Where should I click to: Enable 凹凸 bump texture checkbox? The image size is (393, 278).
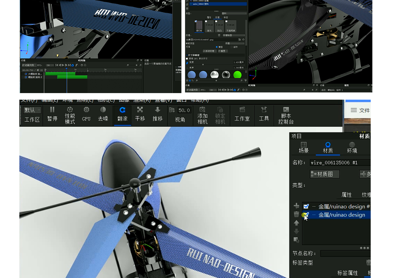pos(216,21)
